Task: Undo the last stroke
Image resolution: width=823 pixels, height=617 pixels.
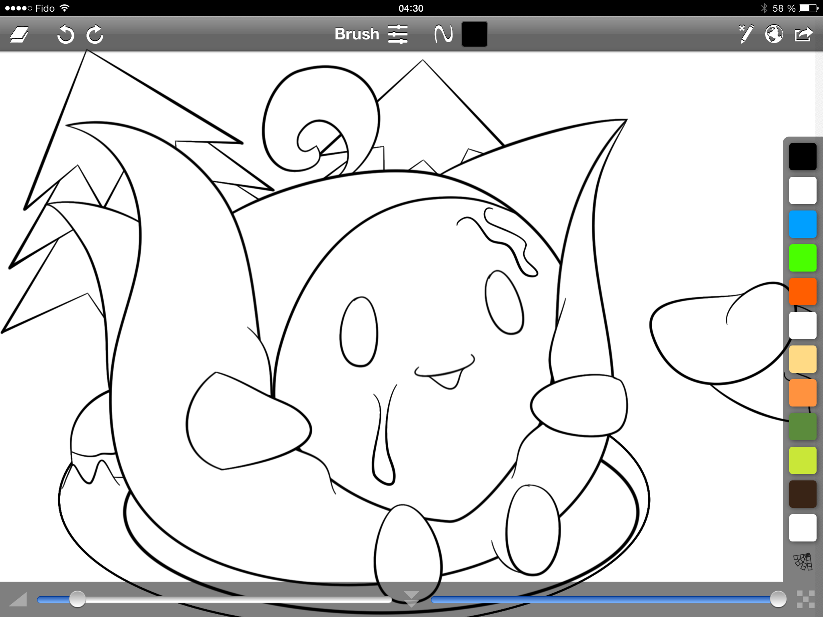Action: (x=66, y=34)
